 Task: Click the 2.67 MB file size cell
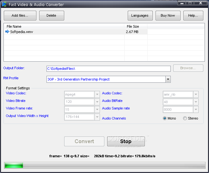point(132,32)
